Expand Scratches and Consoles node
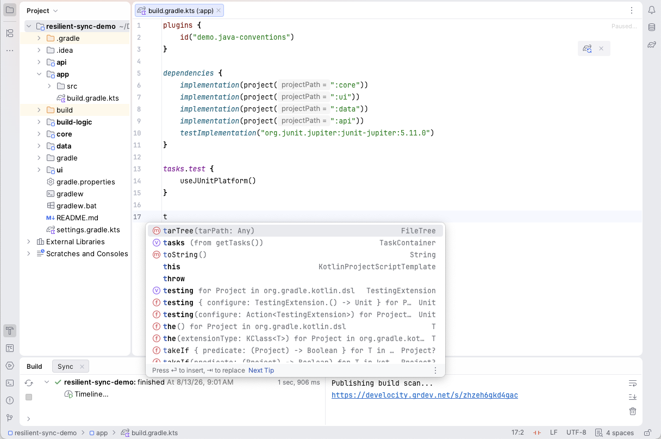661x439 pixels. coord(29,253)
